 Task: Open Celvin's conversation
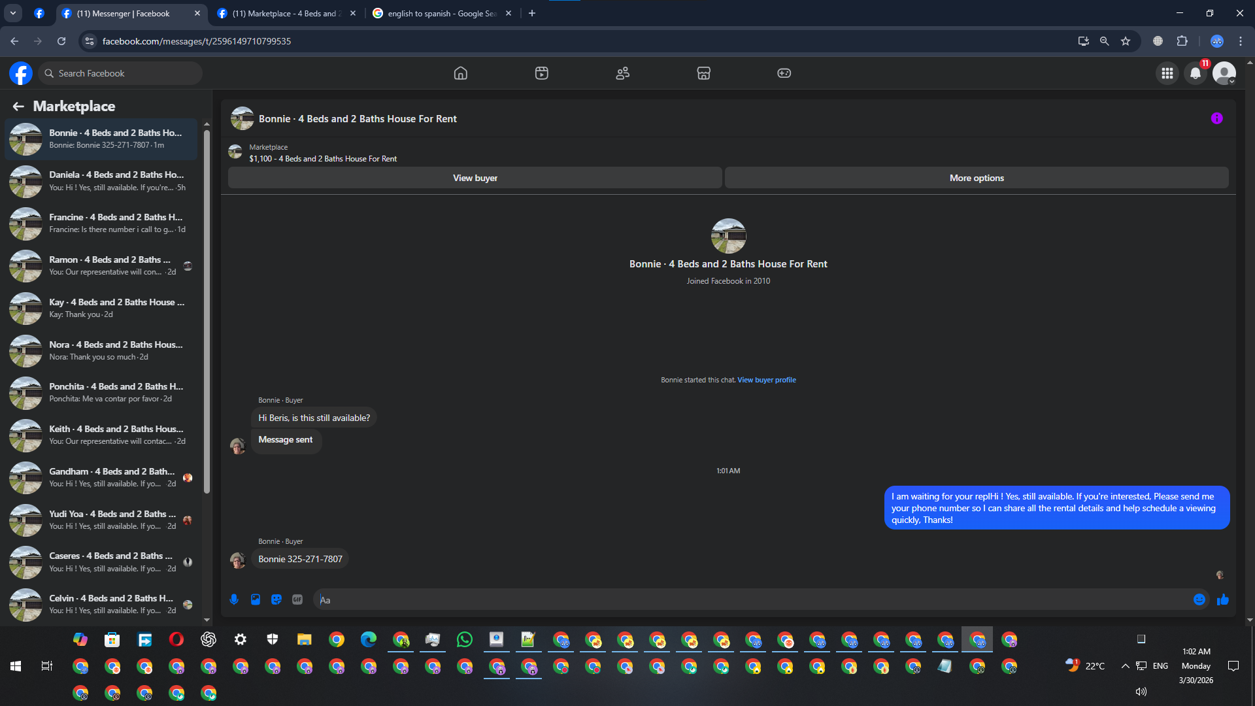[101, 605]
